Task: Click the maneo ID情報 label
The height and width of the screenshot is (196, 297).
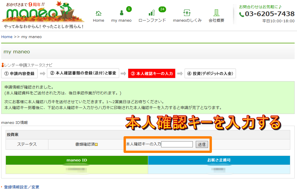Action: click(x=14, y=123)
